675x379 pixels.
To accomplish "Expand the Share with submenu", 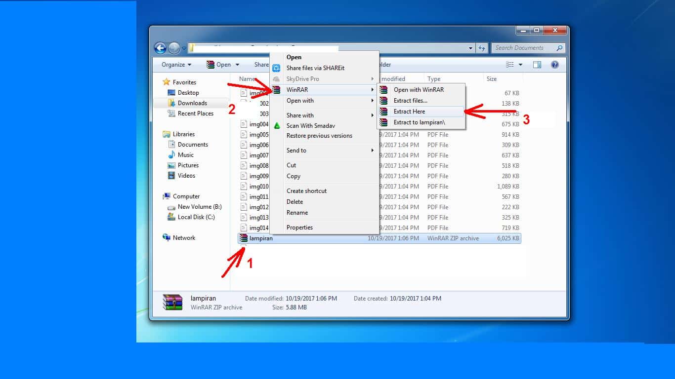I will (x=373, y=115).
